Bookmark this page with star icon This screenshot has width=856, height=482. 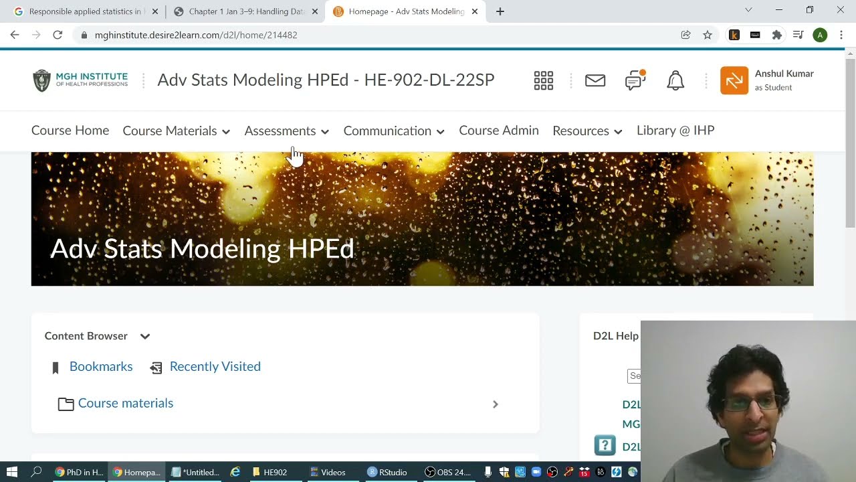pyautogui.click(x=708, y=35)
